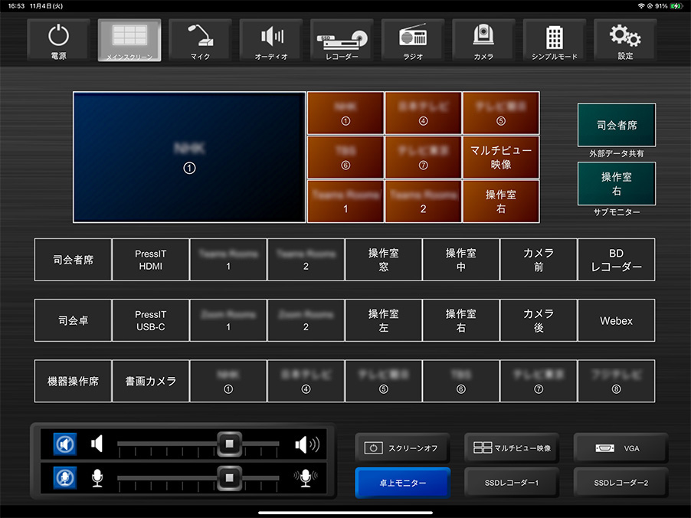Switch to シンプルモード building icon

[x=555, y=40]
